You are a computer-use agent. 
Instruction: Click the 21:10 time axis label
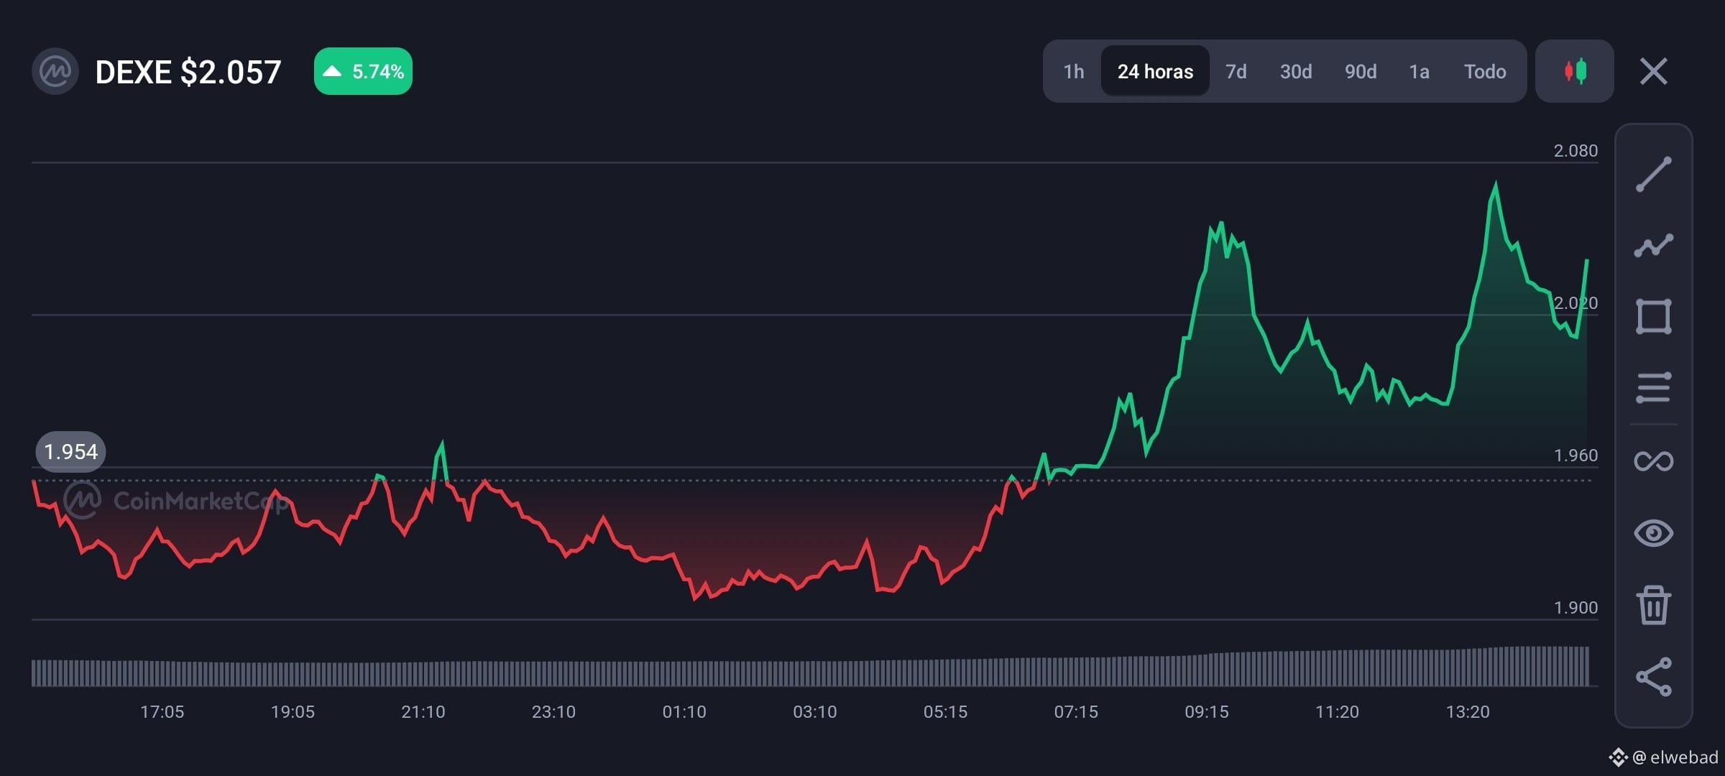tap(423, 712)
